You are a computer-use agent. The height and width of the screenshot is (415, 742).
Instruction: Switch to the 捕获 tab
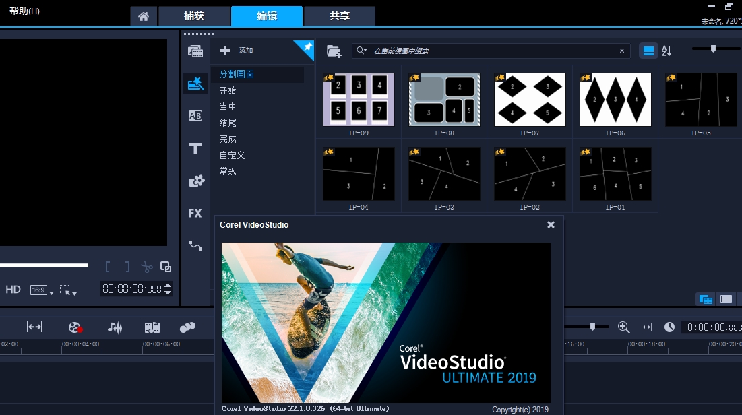[x=194, y=17]
